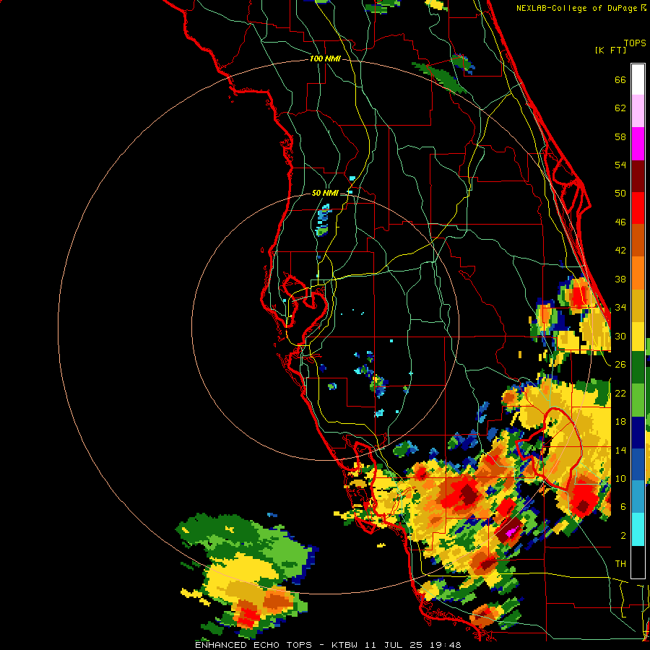Select the 18 value on the legend
Viewport: 650px width, 650px height.
click(620, 422)
